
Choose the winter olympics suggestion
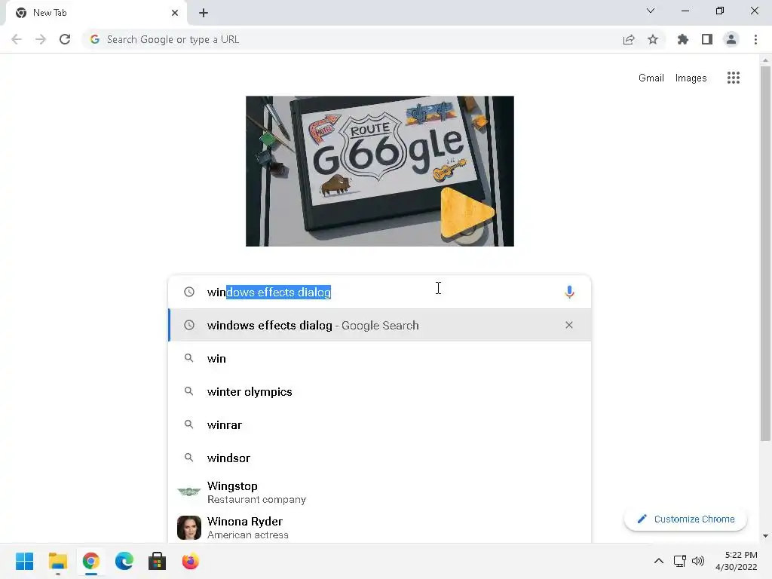click(380, 391)
